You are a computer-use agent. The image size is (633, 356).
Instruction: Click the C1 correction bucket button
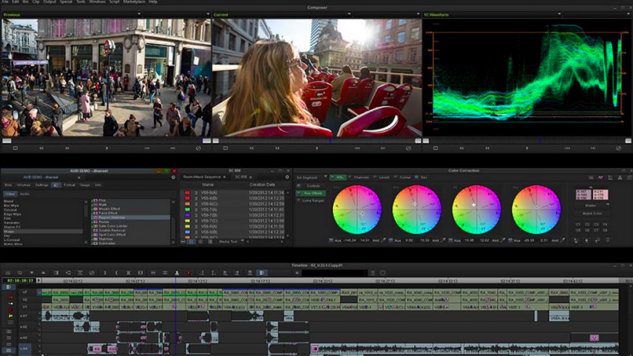tap(578, 224)
